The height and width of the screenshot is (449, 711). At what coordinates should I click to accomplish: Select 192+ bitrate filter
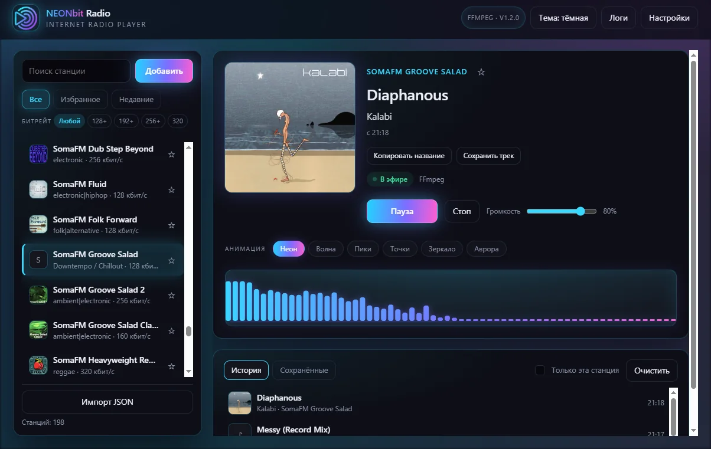pyautogui.click(x=126, y=121)
